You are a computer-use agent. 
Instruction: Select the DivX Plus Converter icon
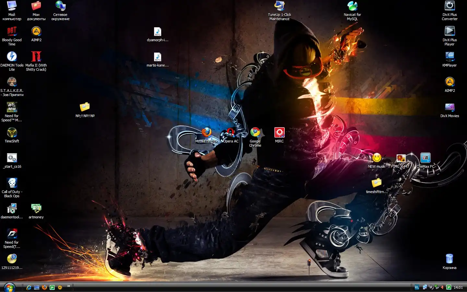coord(449,6)
